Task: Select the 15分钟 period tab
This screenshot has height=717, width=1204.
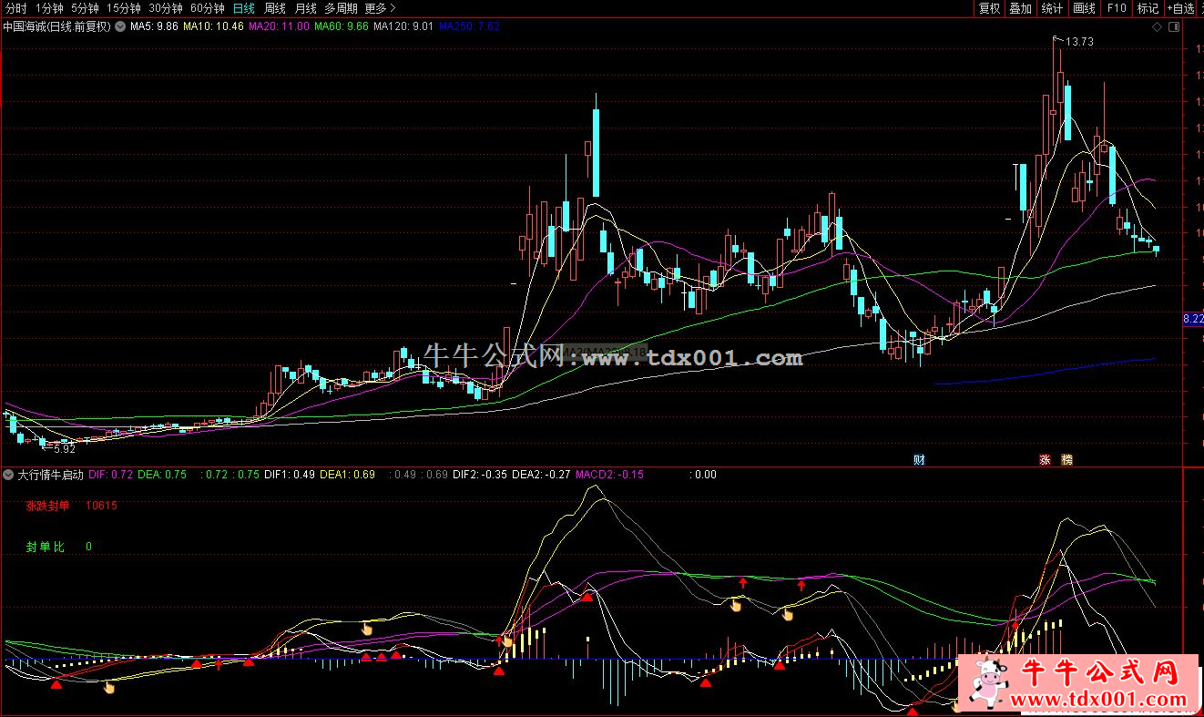Action: [123, 8]
